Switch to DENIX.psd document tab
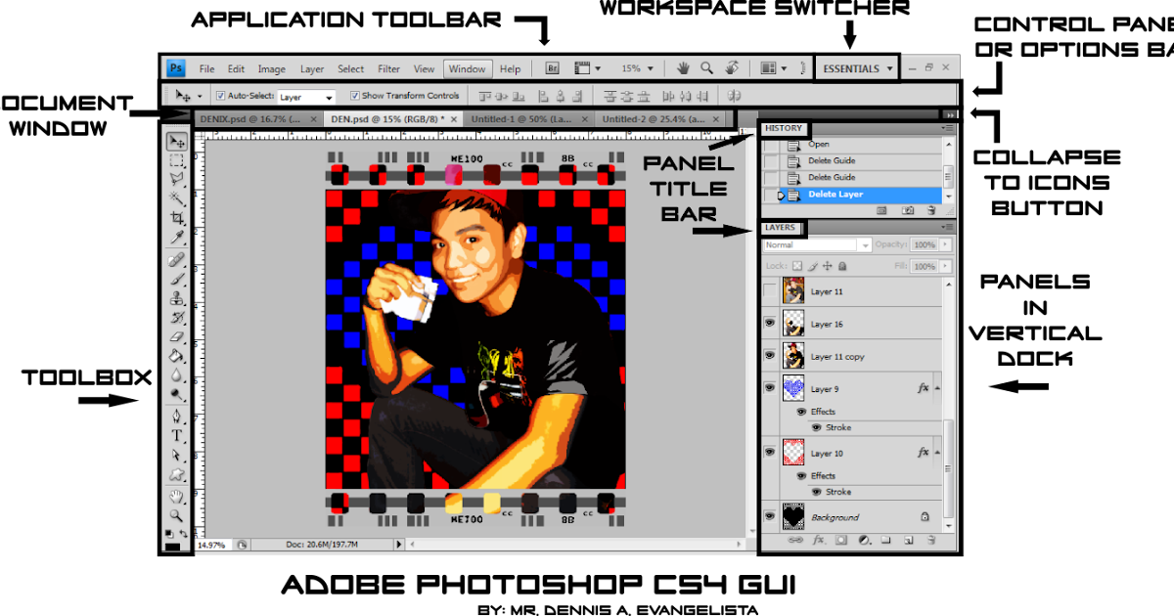The width and height of the screenshot is (1174, 616). [x=257, y=118]
